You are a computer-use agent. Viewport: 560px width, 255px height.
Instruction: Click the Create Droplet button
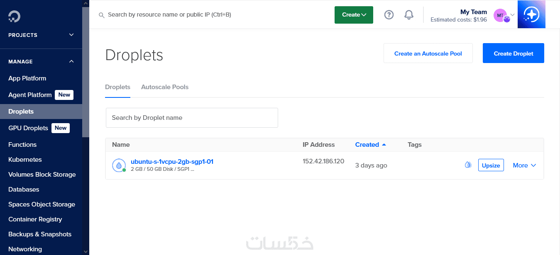pyautogui.click(x=513, y=53)
